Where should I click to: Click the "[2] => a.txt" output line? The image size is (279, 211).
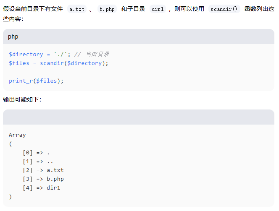[43, 170]
